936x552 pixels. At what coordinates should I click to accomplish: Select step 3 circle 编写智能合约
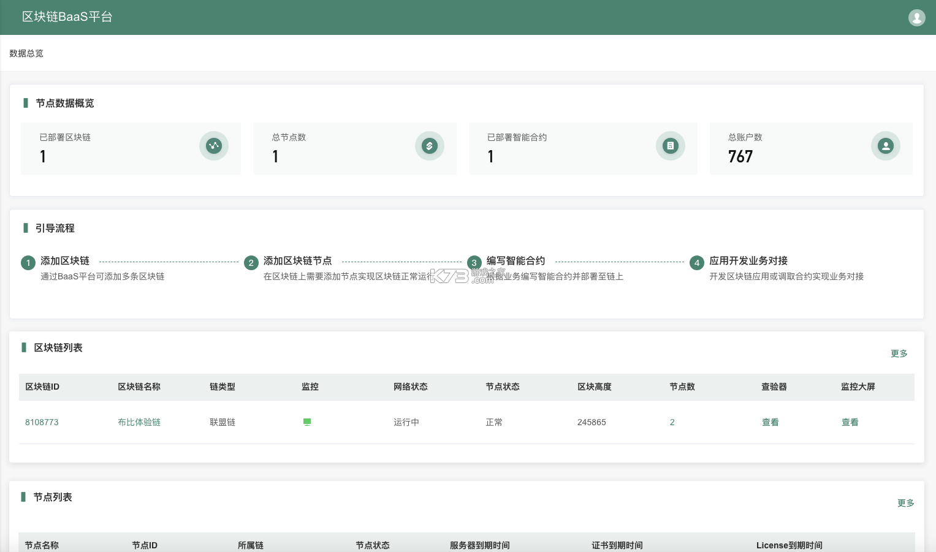click(x=474, y=263)
